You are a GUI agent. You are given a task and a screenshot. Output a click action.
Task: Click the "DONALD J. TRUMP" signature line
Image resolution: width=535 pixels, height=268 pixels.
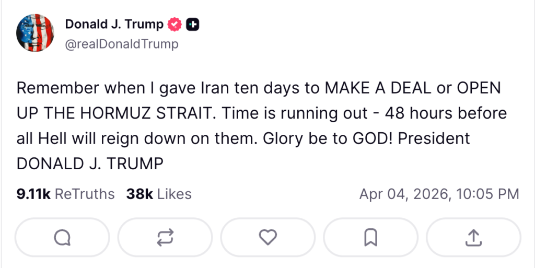point(90,164)
